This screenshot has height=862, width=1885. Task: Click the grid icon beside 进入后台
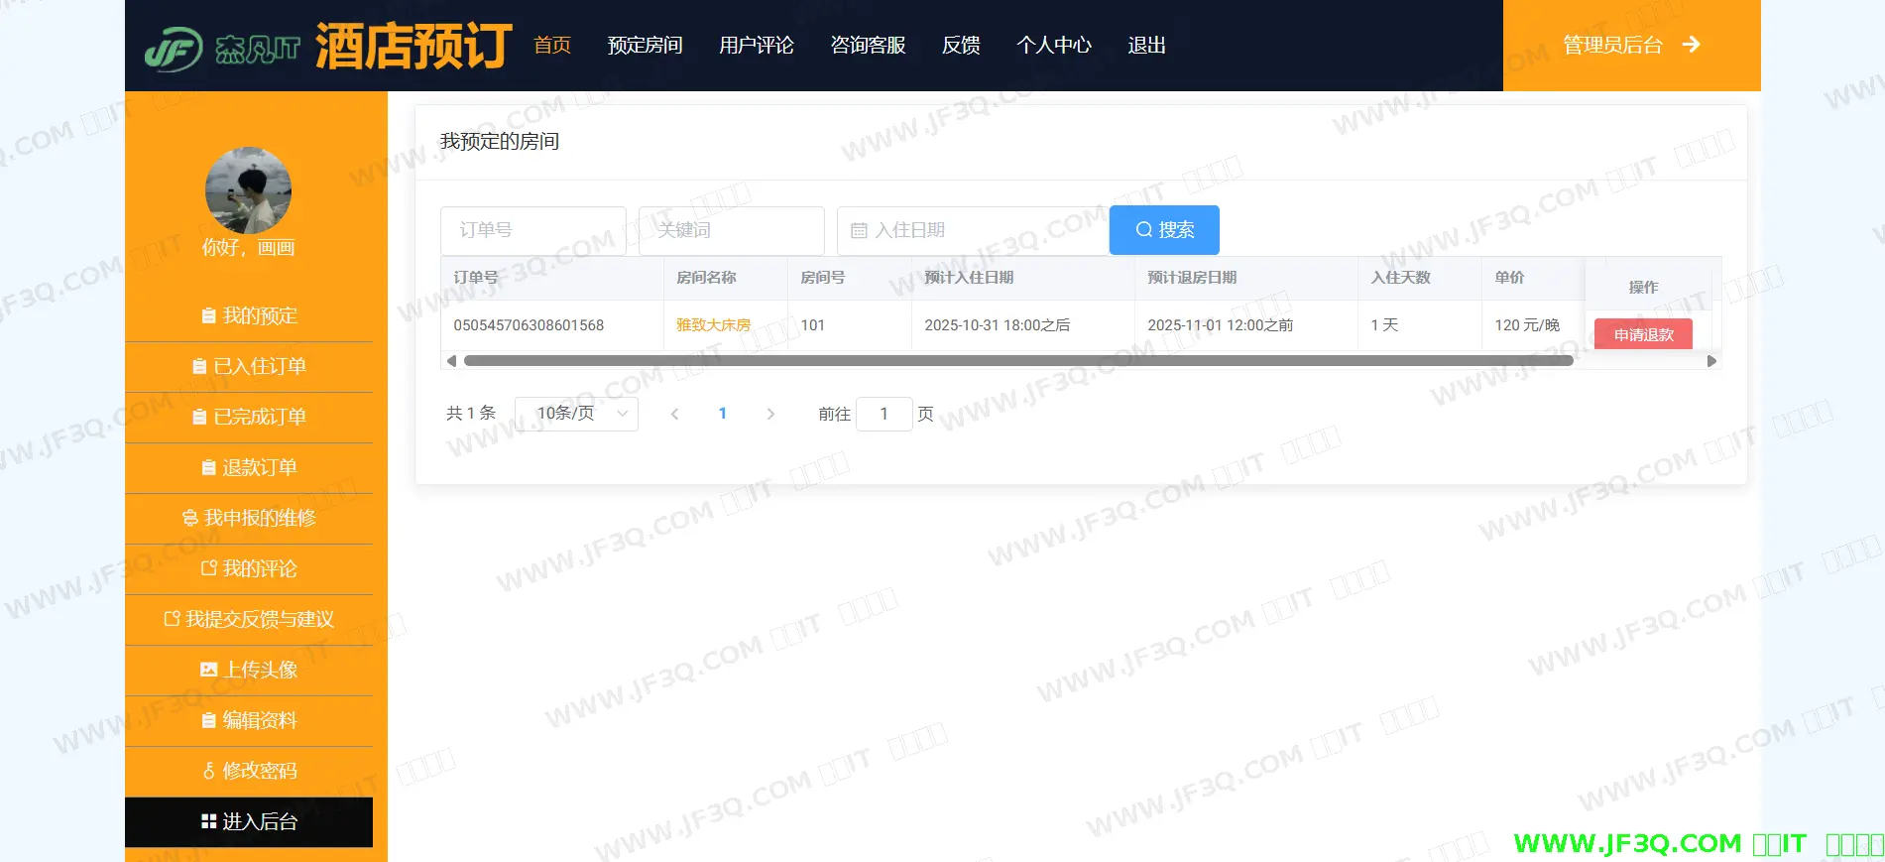[x=208, y=821]
